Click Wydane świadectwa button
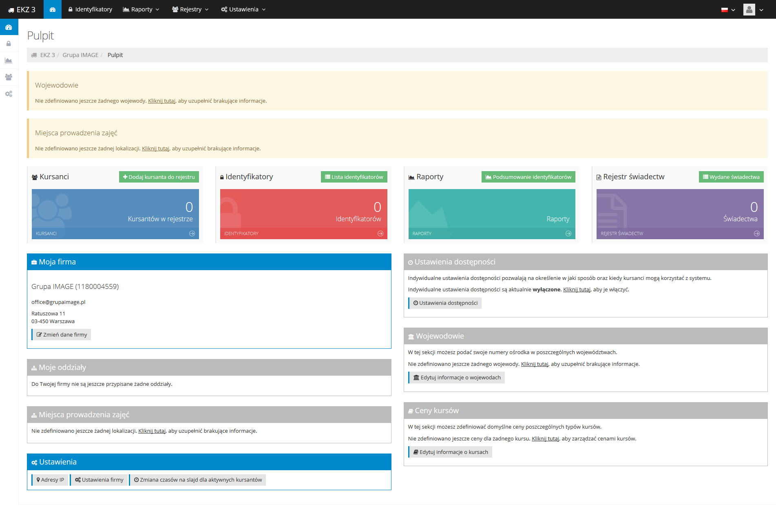 point(731,177)
